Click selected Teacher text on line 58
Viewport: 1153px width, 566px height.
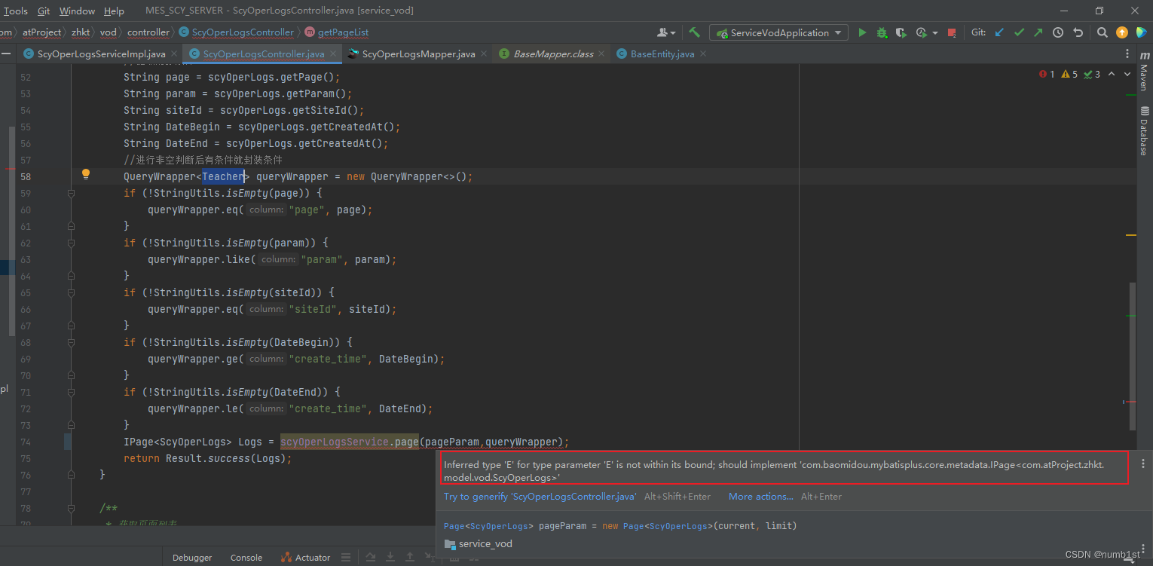[x=223, y=176]
